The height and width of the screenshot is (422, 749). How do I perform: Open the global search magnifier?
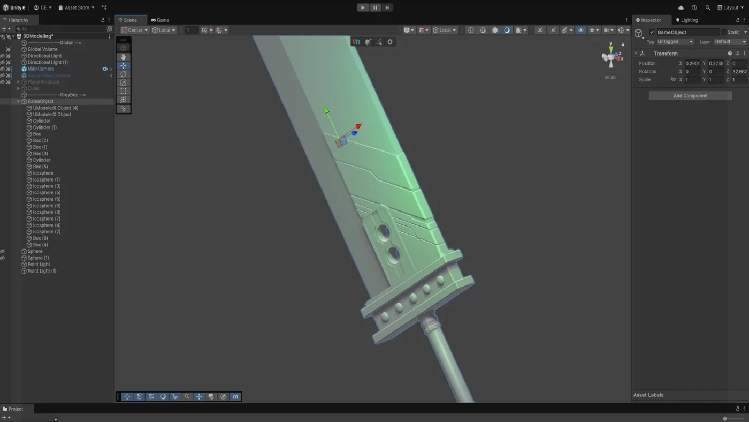pos(708,7)
